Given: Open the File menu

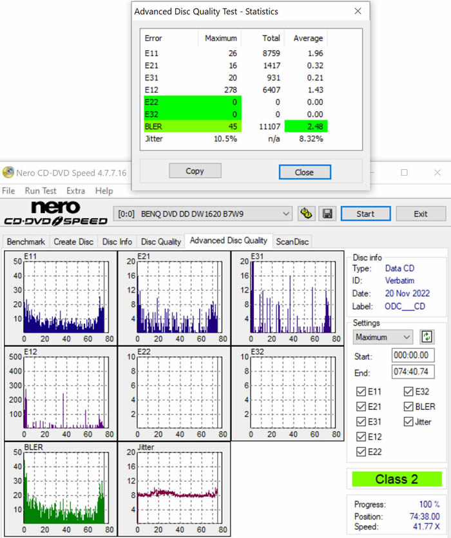Looking at the screenshot, I should (8, 190).
